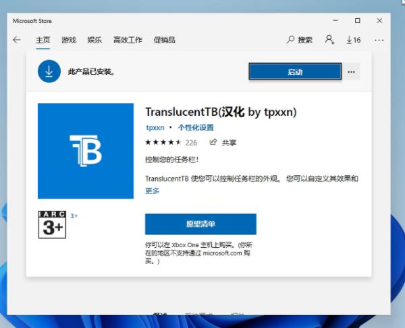Click the 共享 share icon
Screen dimensions: 405x328
pos(223,143)
